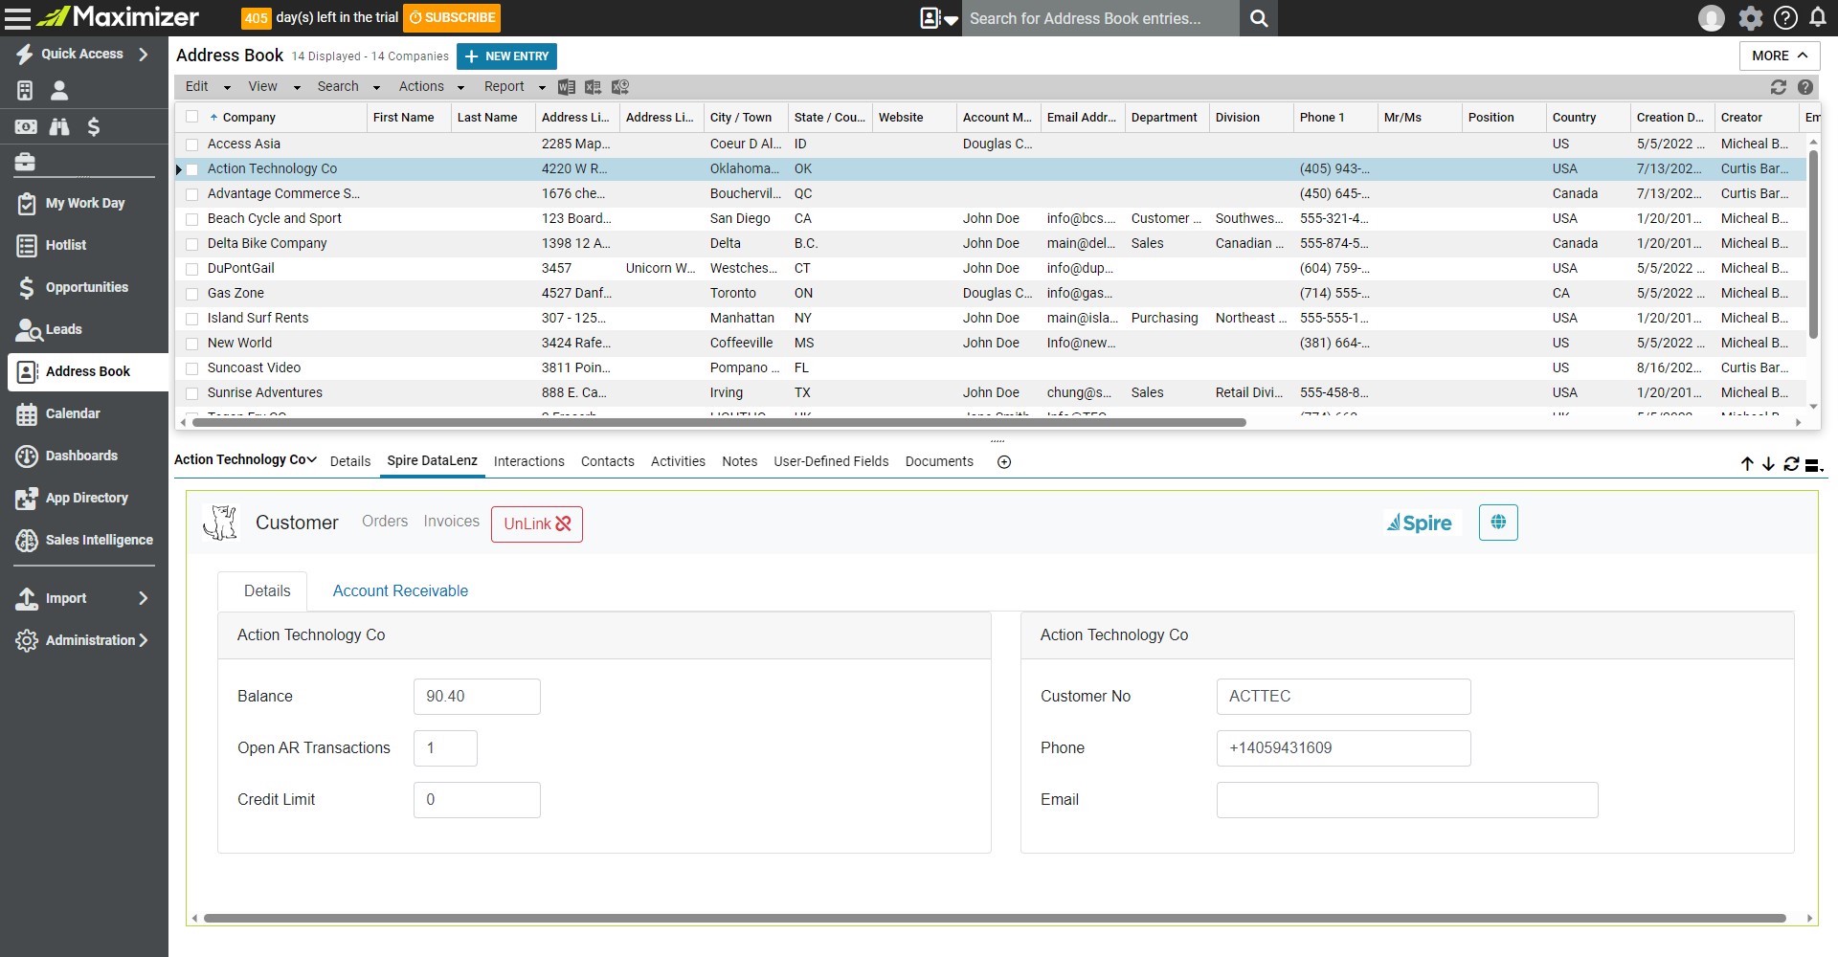Check the Delta Bike Company checkbox
This screenshot has height=957, width=1838.
coord(192,244)
